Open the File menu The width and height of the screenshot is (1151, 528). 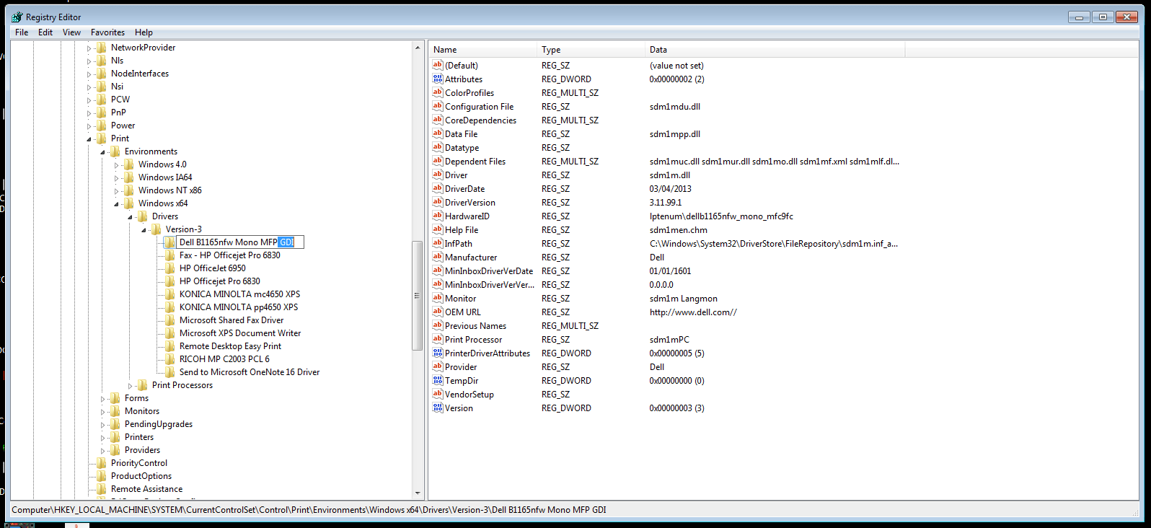coord(22,32)
